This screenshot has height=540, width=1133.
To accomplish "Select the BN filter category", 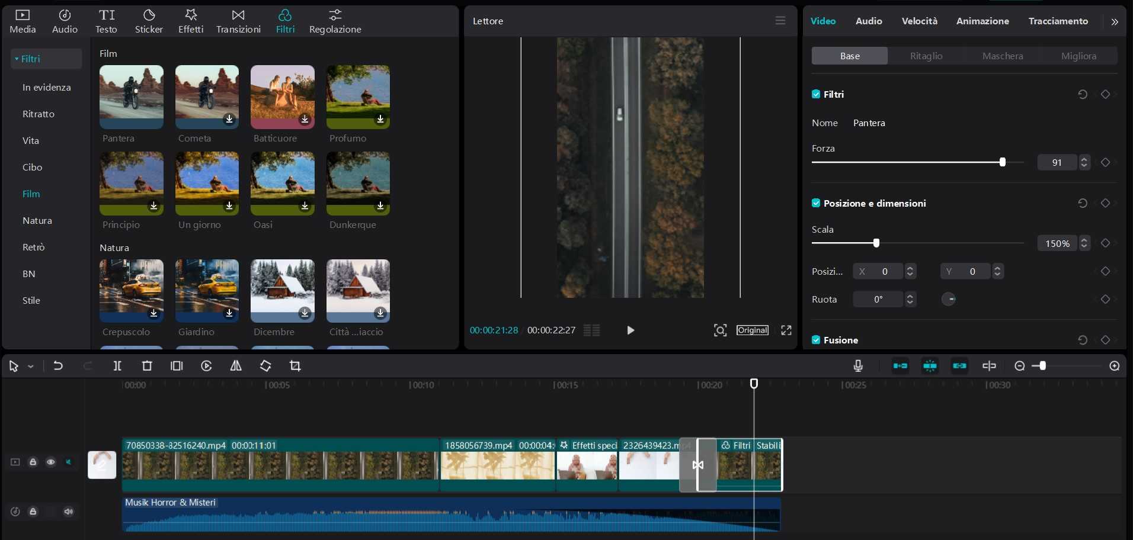I will [29, 274].
